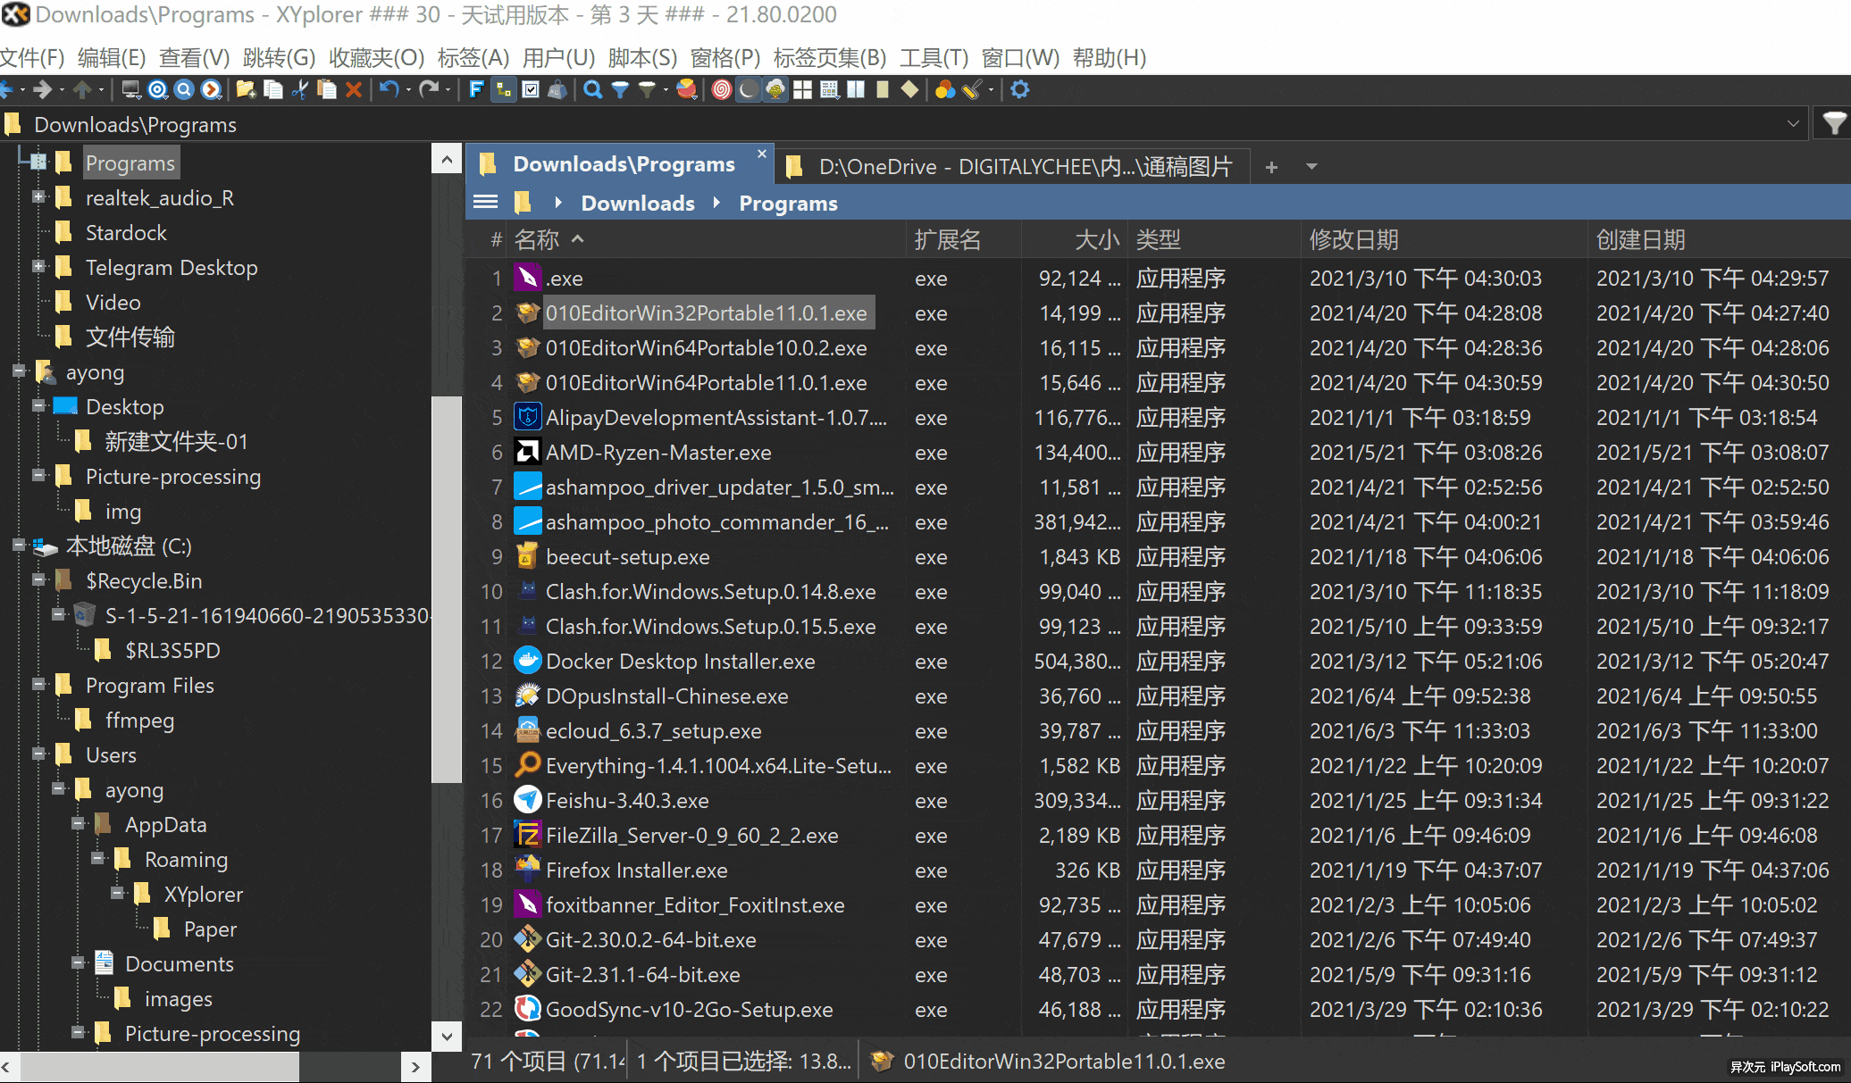Redo the last undone action
The image size is (1851, 1083).
point(430,89)
